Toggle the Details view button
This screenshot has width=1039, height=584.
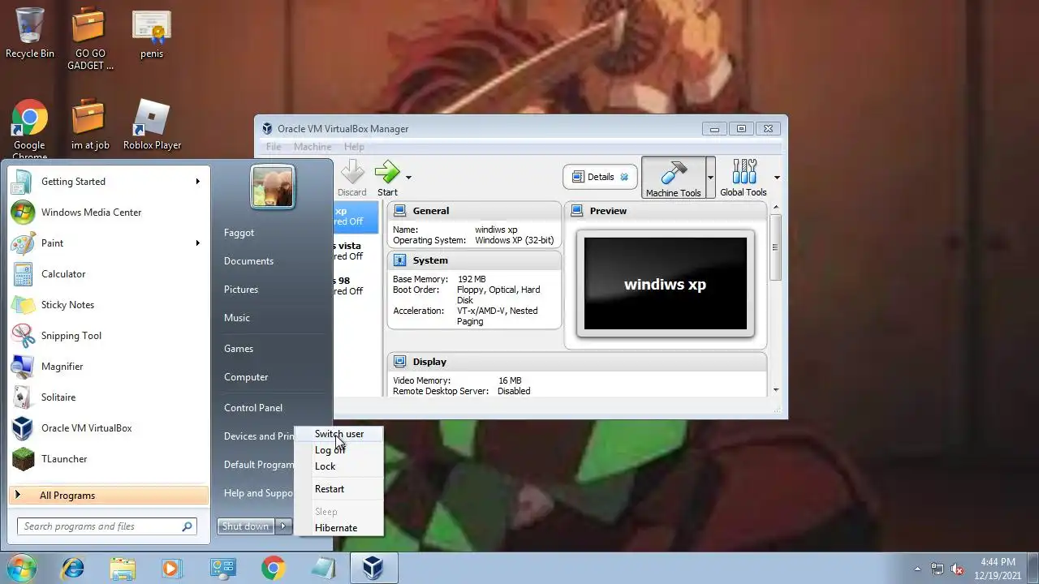click(x=600, y=177)
